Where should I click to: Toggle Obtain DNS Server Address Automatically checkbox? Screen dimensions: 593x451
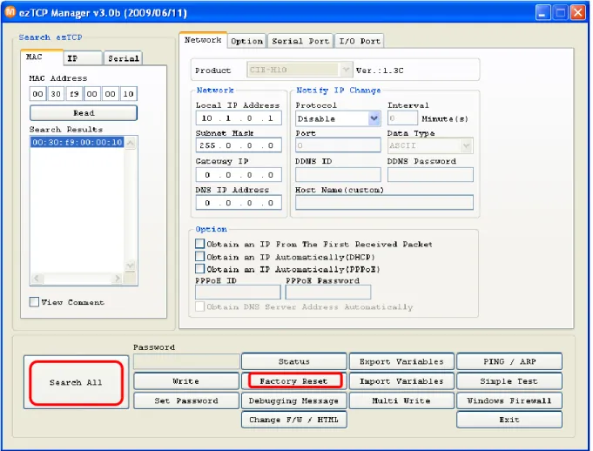click(x=199, y=306)
